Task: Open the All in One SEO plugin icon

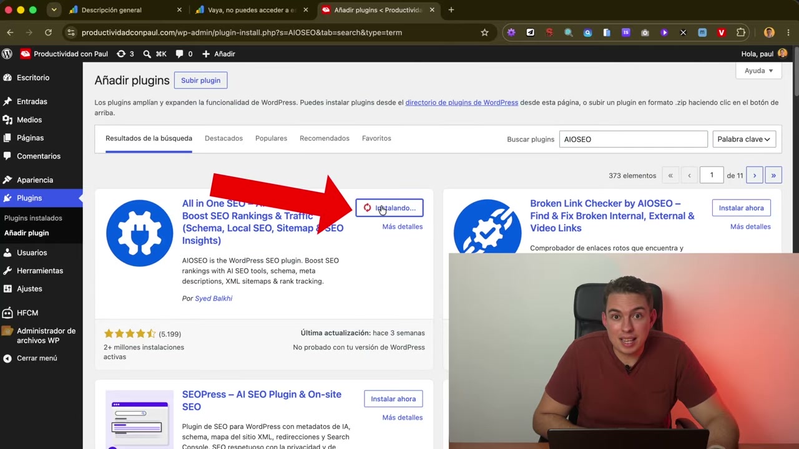Action: click(140, 233)
